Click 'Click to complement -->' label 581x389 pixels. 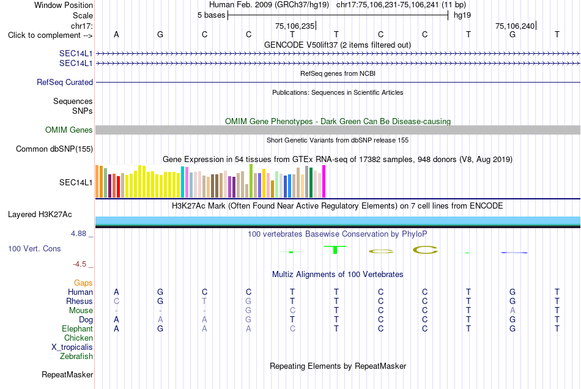[x=50, y=35]
